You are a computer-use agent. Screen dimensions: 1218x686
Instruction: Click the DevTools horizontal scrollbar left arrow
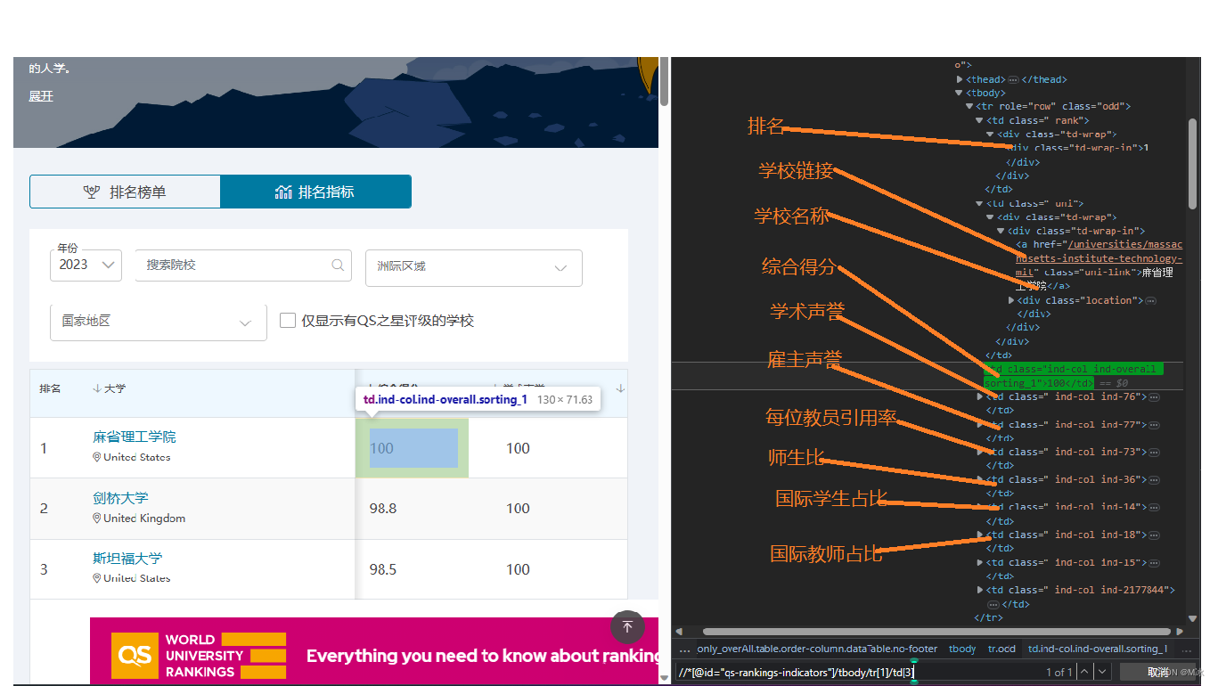[x=677, y=632]
